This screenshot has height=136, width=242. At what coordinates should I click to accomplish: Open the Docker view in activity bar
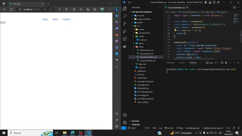click(125, 46)
